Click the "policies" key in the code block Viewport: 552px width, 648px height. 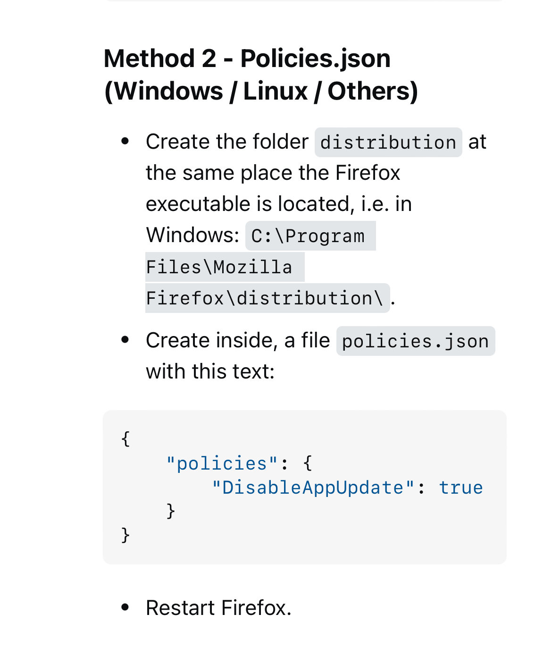coord(222,463)
